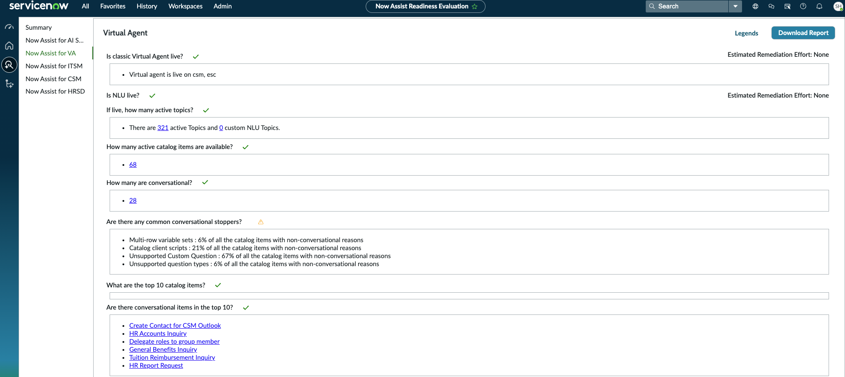Click Estimated Remediation Effort for NLU live
Viewport: 845px width, 377px height.
[x=778, y=95]
